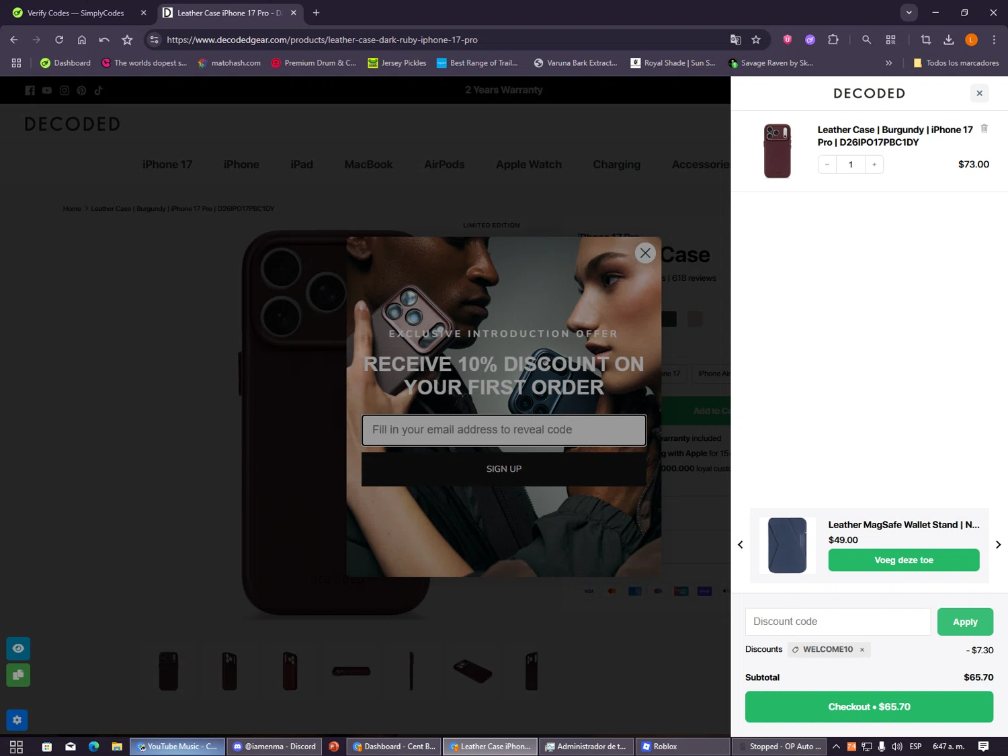
Task: Decrease Leather Case quantity with minus
Action: (x=827, y=164)
